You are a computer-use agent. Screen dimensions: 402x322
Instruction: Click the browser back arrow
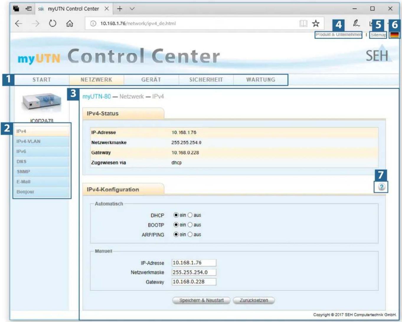[x=19, y=24]
